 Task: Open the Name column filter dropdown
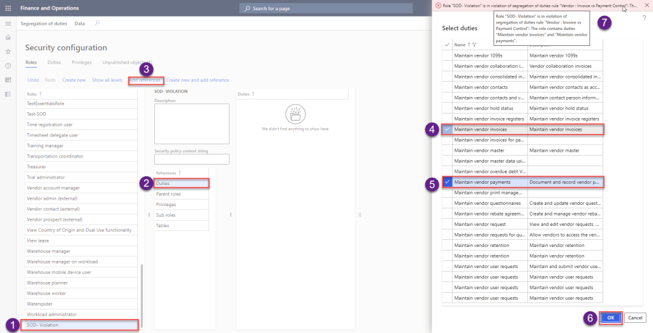click(474, 45)
